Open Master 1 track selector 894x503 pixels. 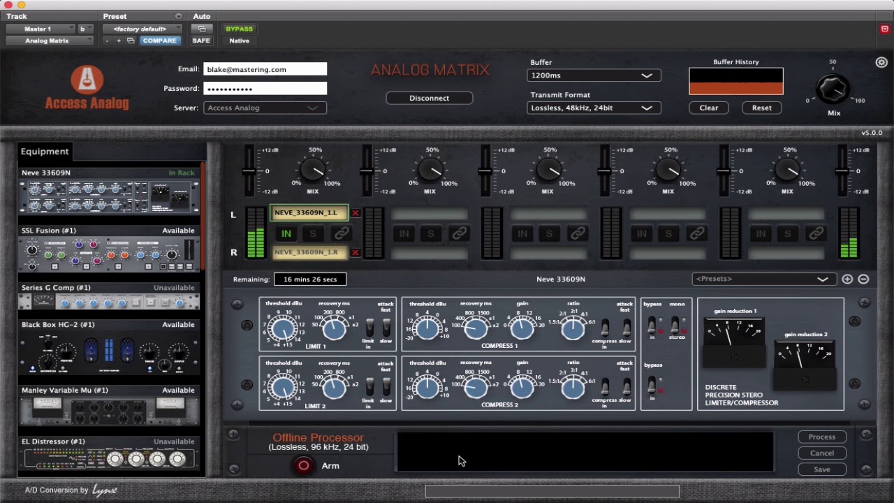click(x=41, y=29)
